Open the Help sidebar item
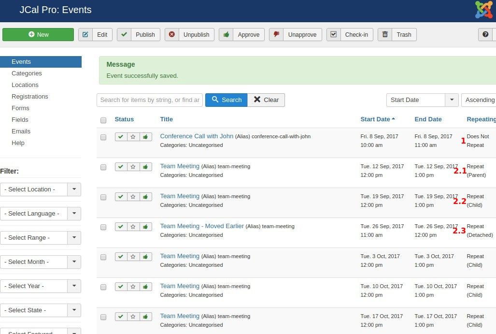 (18, 143)
